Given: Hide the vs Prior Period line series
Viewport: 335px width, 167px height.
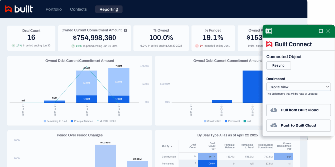Looking at the screenshot, I should (x=106, y=121).
